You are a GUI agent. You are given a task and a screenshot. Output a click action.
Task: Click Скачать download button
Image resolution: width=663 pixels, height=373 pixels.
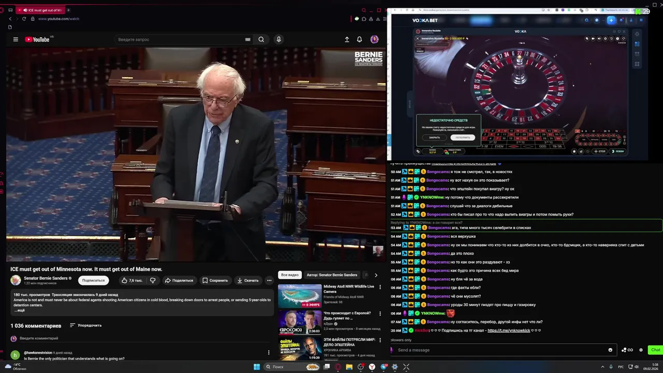[x=248, y=280]
